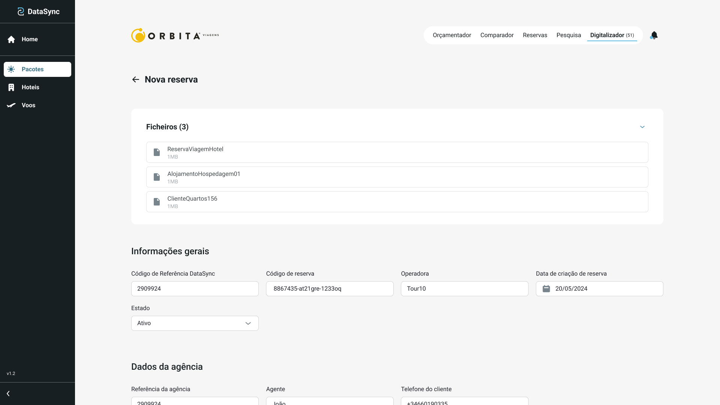Click the Hoteis building icon
Viewport: 720px width, 405px height.
pos(11,87)
